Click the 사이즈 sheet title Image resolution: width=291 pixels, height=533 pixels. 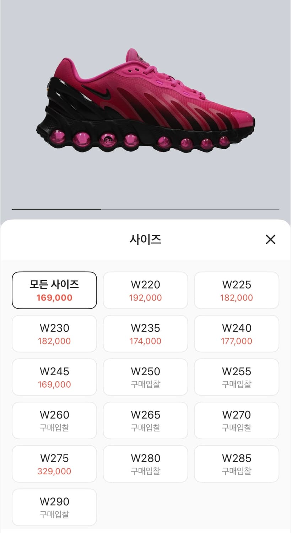[145, 239]
